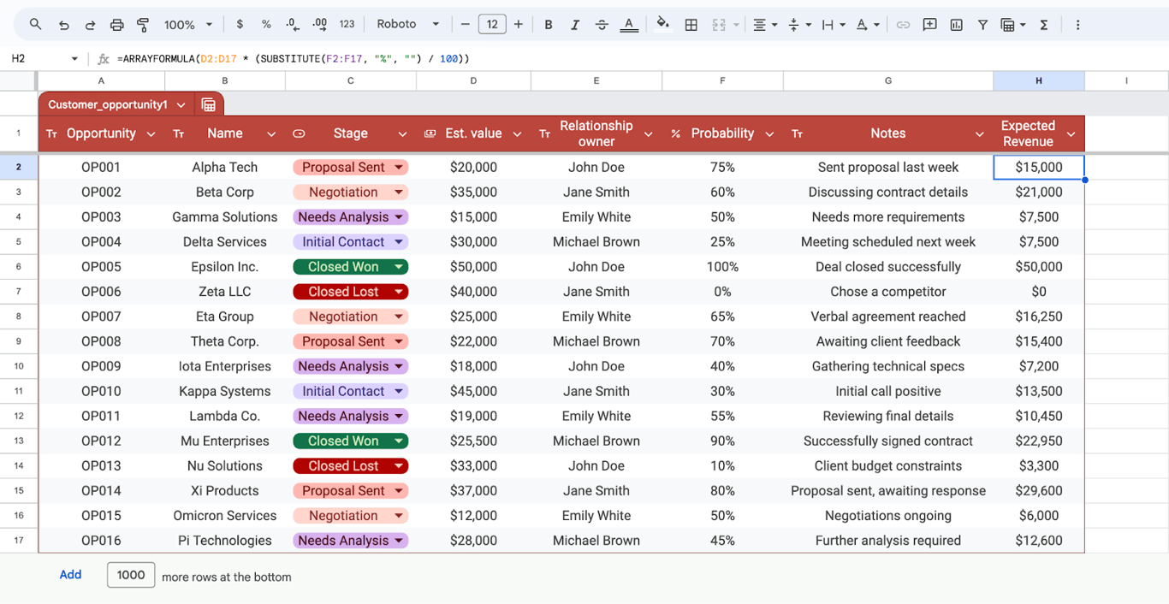Insert a chart
The height and width of the screenshot is (604, 1169).
(956, 25)
